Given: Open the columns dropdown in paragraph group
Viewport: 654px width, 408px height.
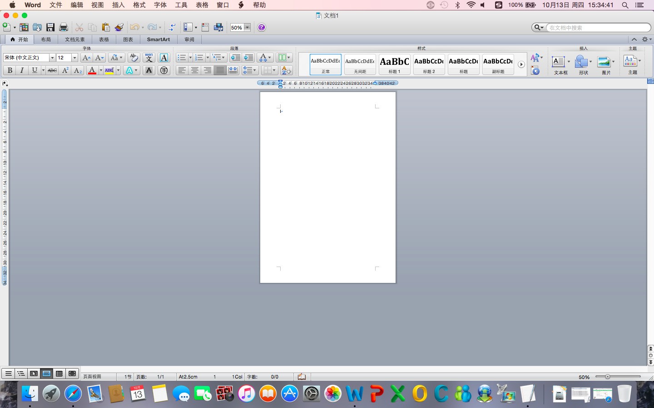Looking at the screenshot, I should click(284, 58).
